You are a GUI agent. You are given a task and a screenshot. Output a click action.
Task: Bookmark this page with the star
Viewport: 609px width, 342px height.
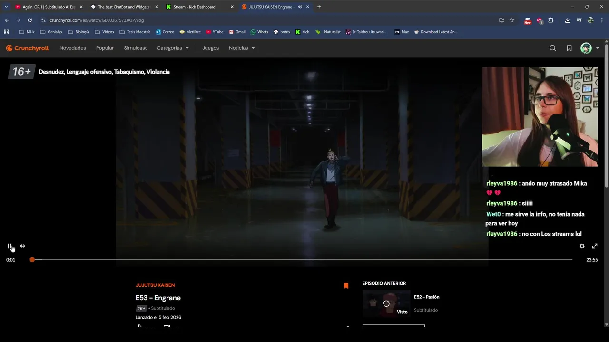(512, 20)
